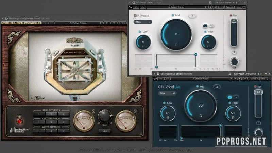Go to previous preset in Silk Vocal Stereo

pyautogui.click(x=211, y=7)
